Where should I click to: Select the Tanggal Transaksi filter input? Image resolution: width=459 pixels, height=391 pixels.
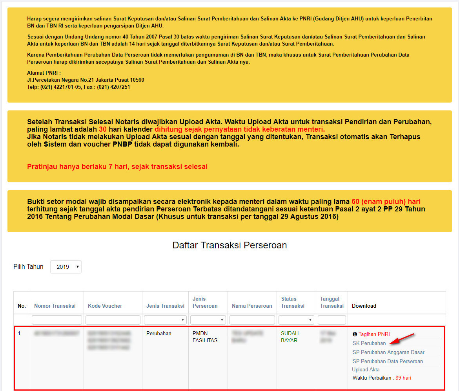click(x=331, y=320)
